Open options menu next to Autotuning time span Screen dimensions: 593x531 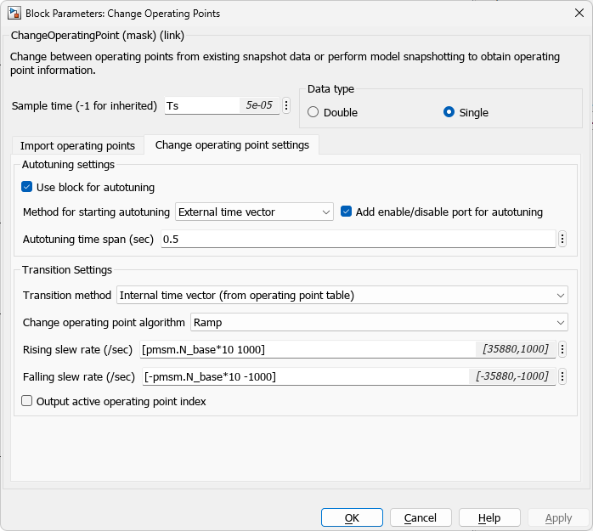[562, 240]
